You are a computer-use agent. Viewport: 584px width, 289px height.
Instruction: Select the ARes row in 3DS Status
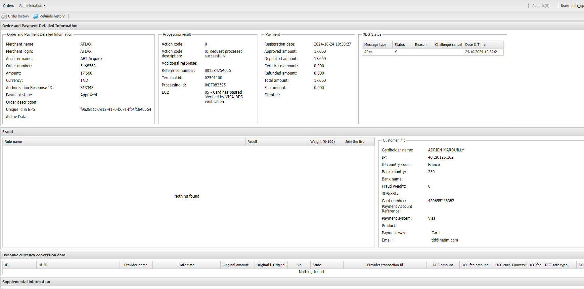(x=368, y=52)
